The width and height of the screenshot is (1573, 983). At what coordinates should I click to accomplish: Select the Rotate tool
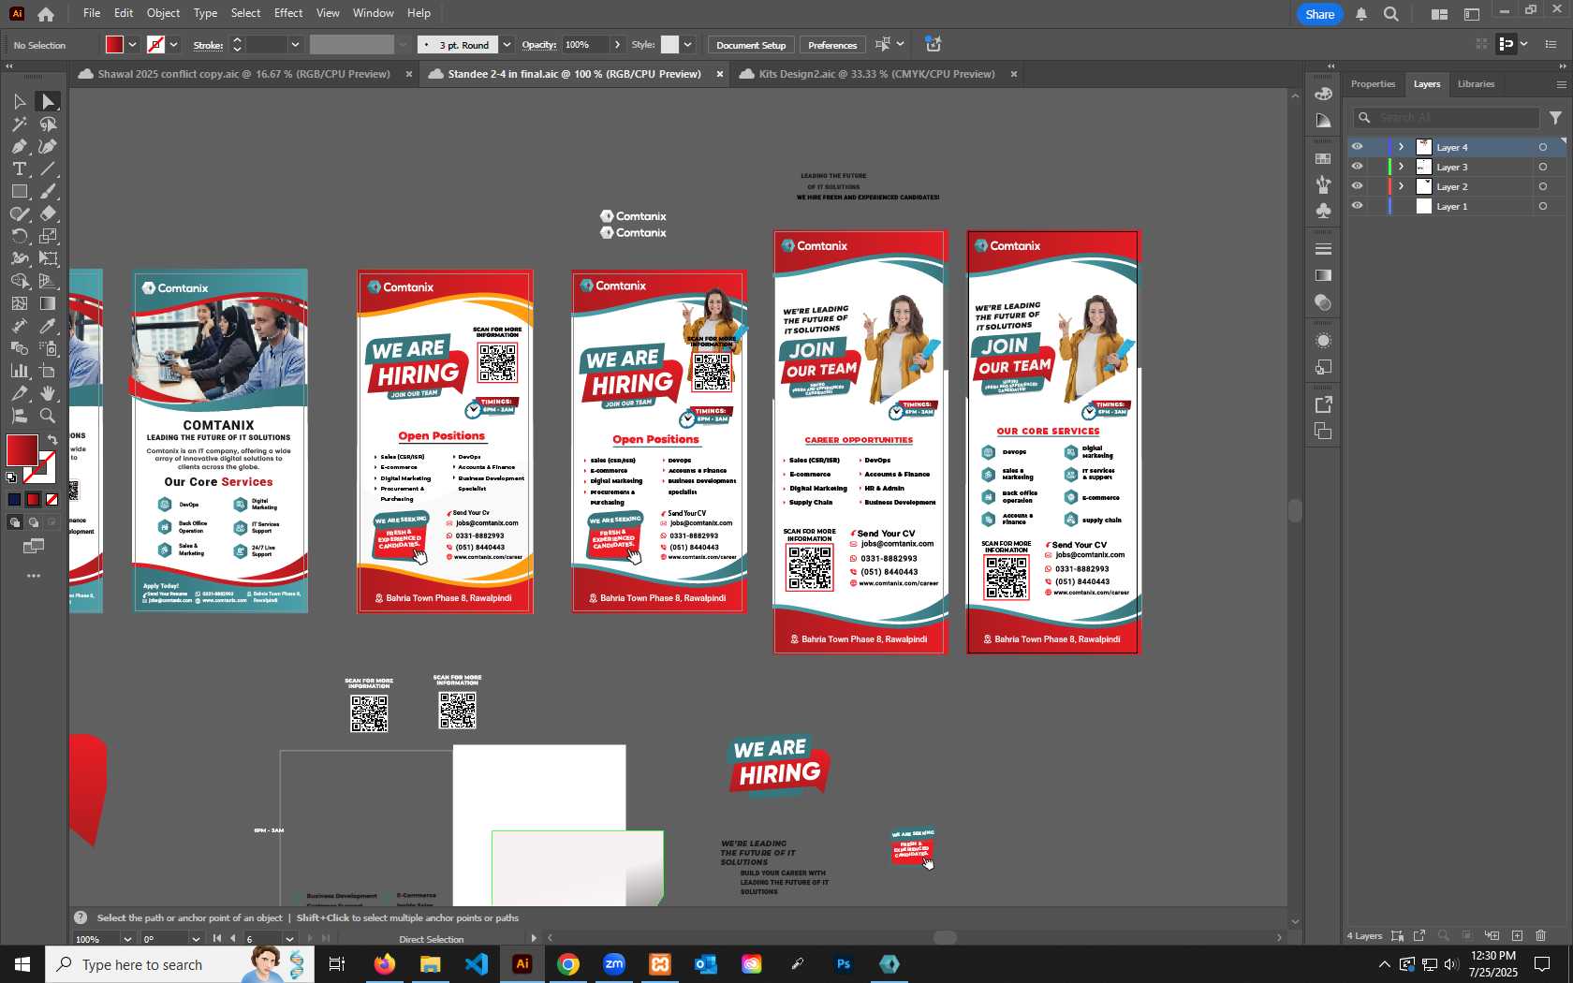[x=19, y=236]
